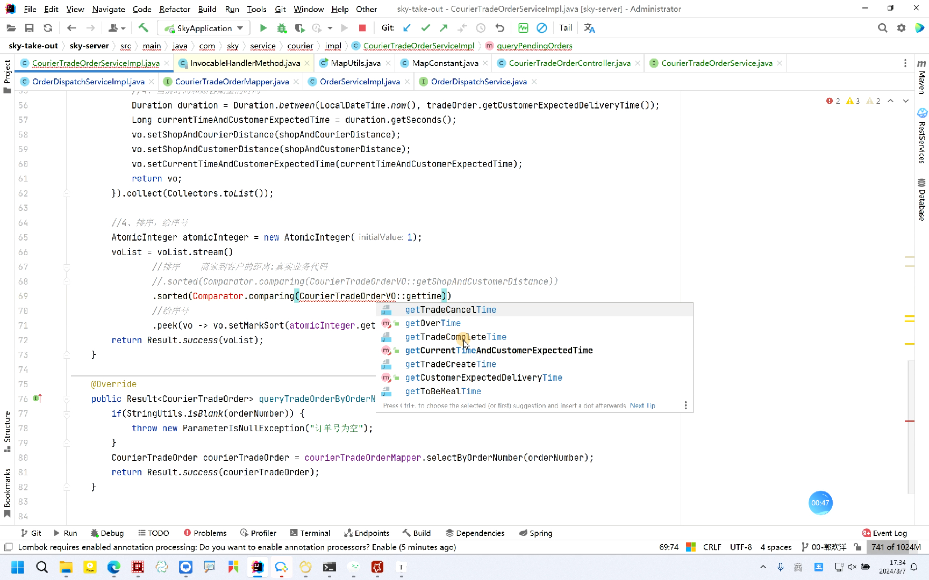Switch to OrderServiceImpl.java tab
The width and height of the screenshot is (929, 580).
tap(360, 82)
